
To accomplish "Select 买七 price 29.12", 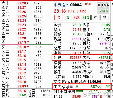I will [x=22, y=73].
